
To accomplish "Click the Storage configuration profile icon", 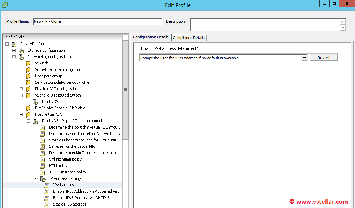I will [x=21, y=50].
